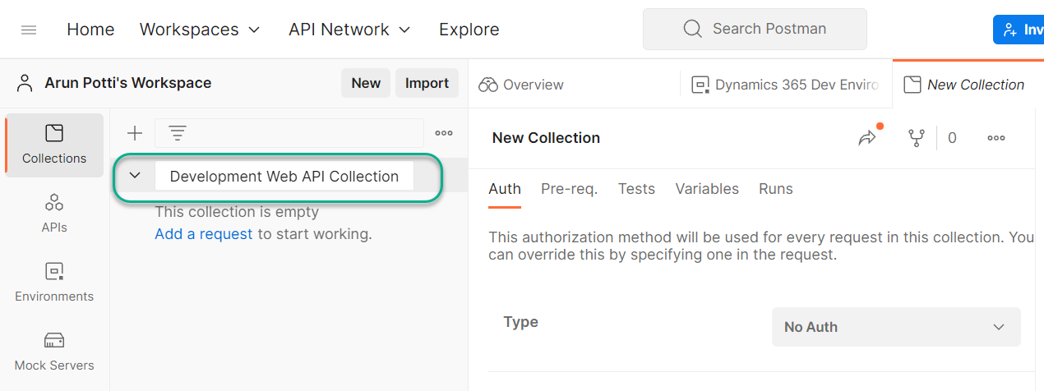This screenshot has width=1044, height=391.
Task: Open Mock Servers in the sidebar
Action: [x=54, y=352]
